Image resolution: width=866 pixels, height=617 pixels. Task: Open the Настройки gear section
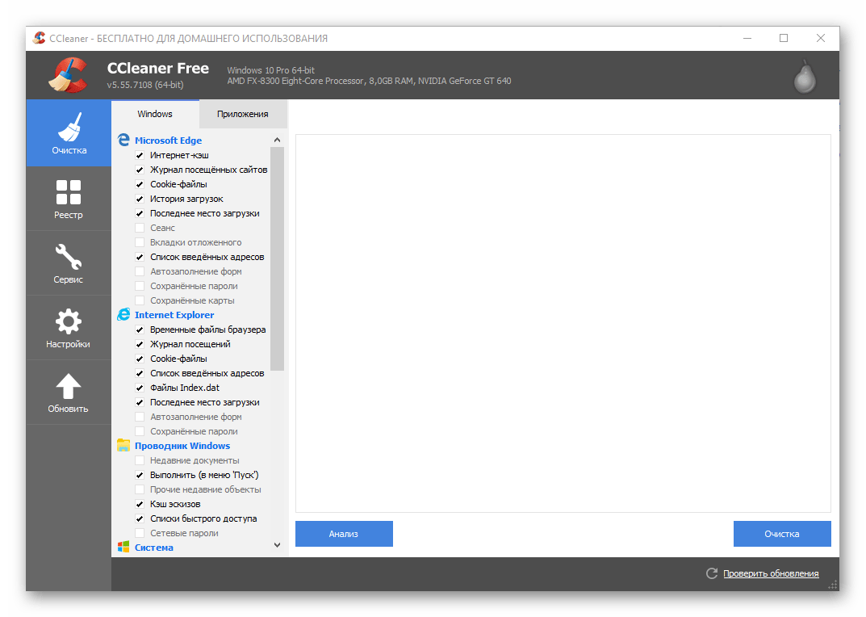[x=69, y=328]
